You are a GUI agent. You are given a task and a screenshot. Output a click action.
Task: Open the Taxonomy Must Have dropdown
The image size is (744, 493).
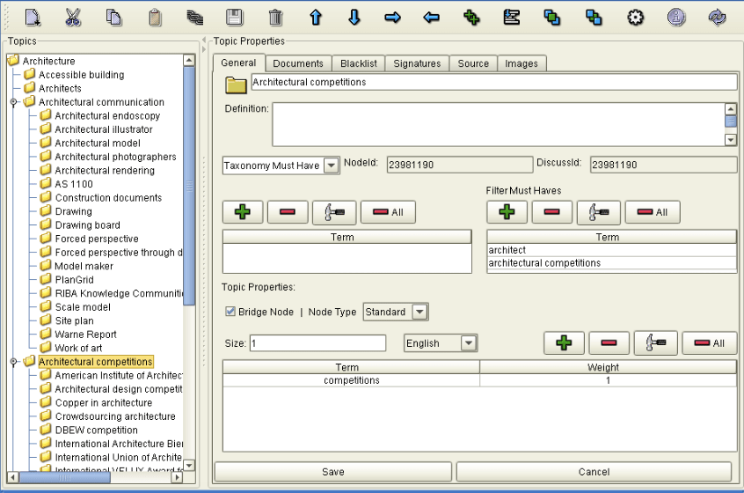[331, 166]
